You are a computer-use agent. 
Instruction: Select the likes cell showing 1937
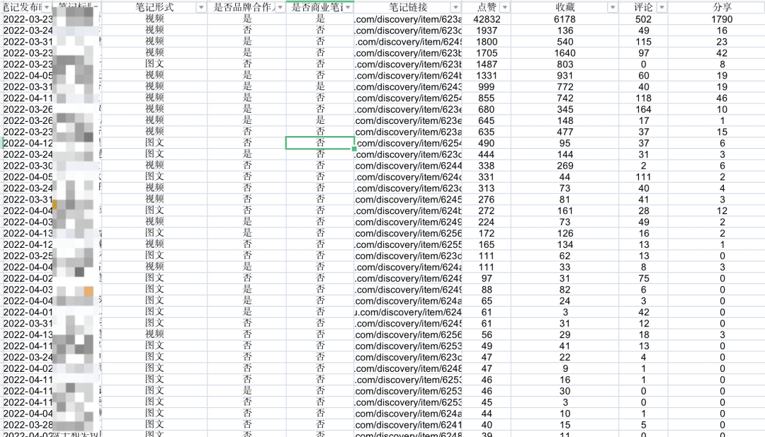tap(487, 30)
